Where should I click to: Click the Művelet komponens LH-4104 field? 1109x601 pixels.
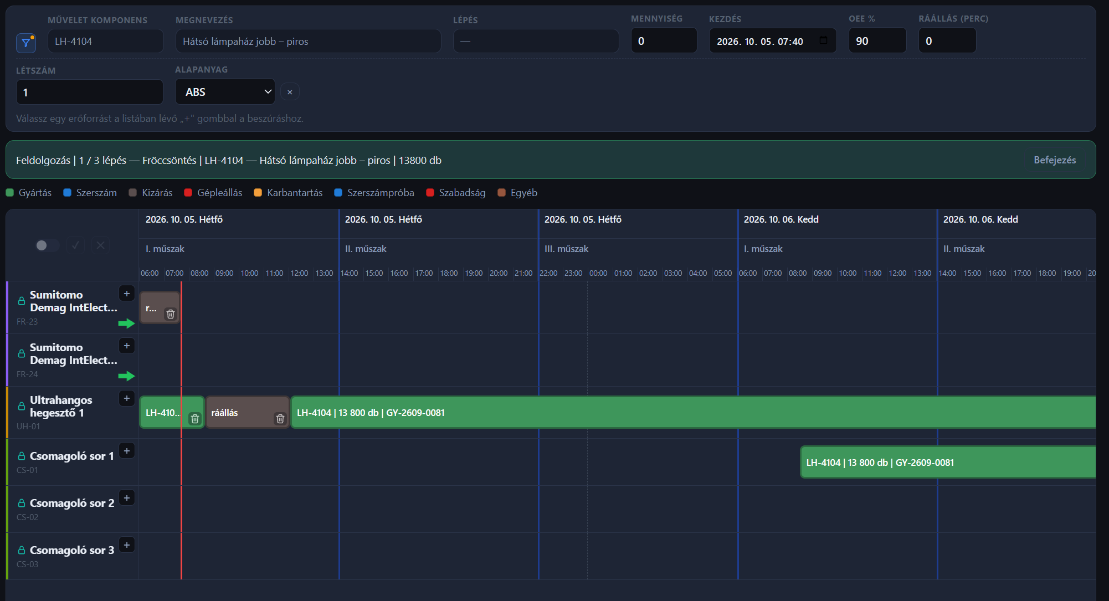coord(106,42)
